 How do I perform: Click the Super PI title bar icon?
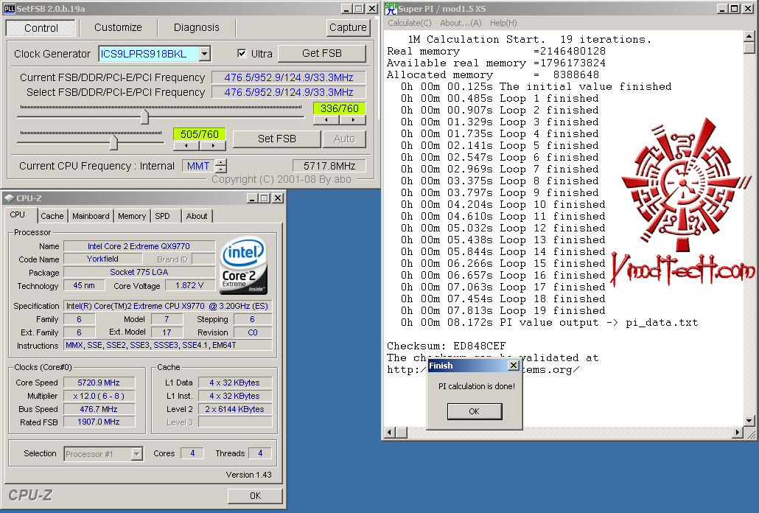[x=391, y=9]
